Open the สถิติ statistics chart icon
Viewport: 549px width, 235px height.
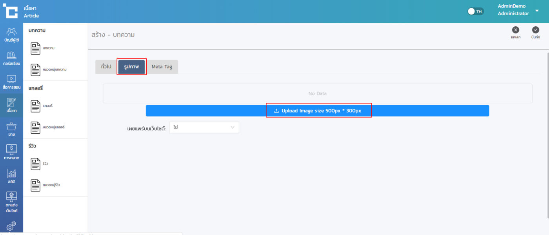[x=11, y=176]
